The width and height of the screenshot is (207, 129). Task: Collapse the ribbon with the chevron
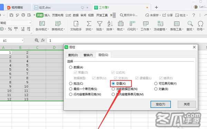(205, 15)
